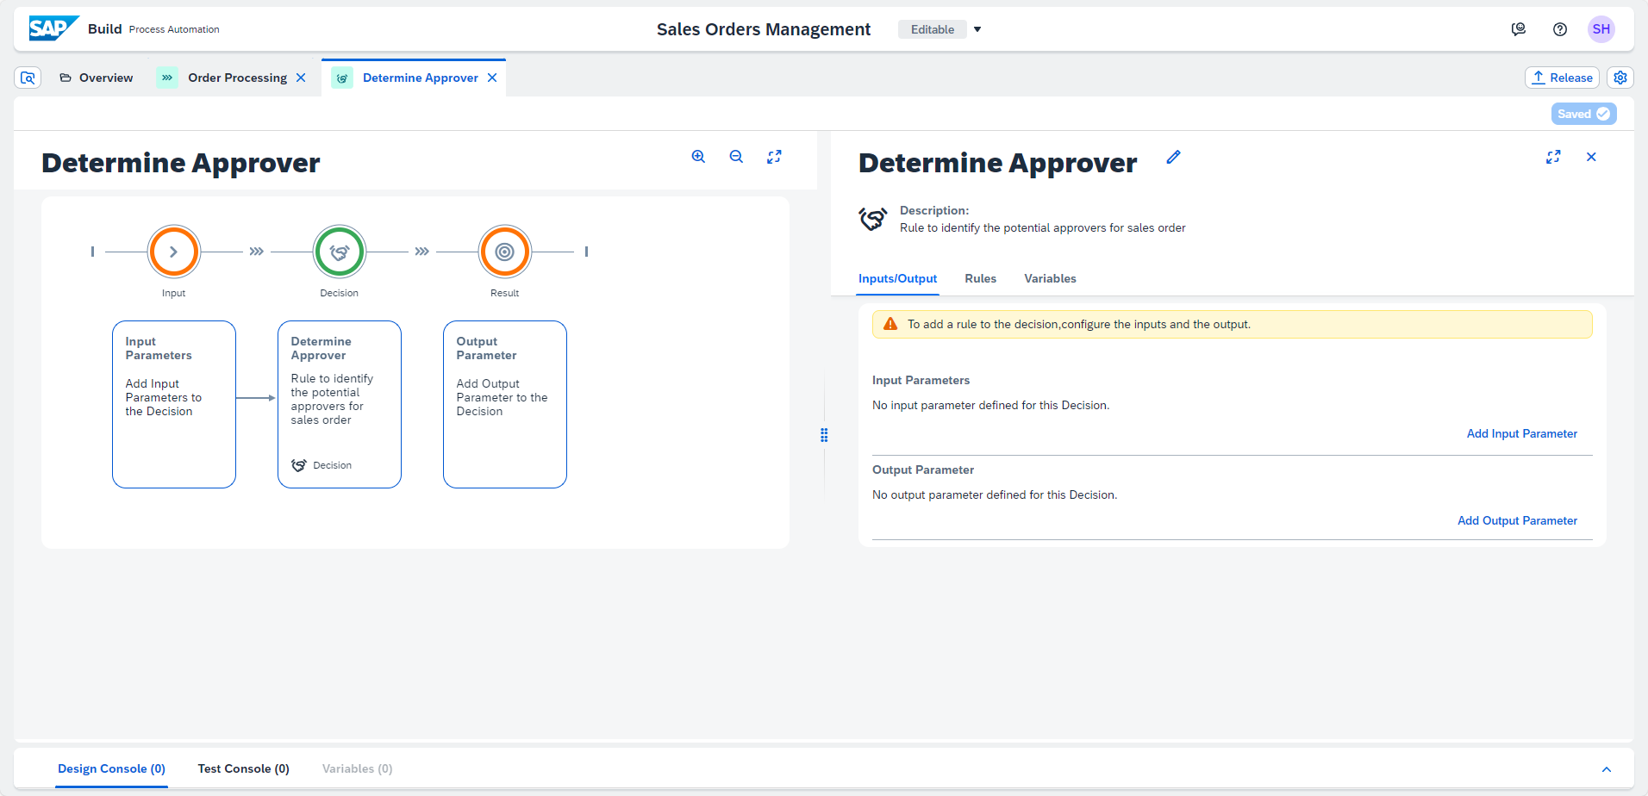This screenshot has width=1648, height=796.
Task: Expand the bottom console panel chevron
Action: [1607, 769]
